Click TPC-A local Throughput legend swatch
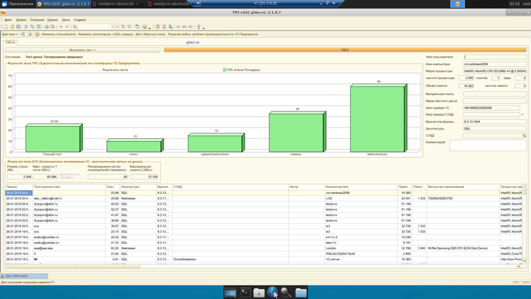 pyautogui.click(x=224, y=70)
